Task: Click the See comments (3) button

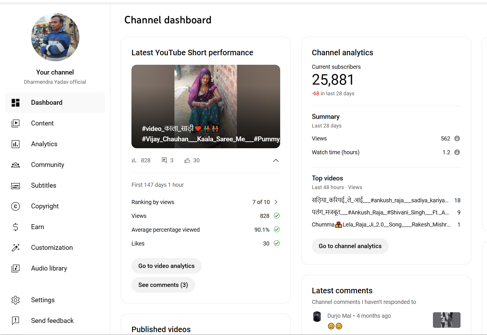Action: [163, 285]
